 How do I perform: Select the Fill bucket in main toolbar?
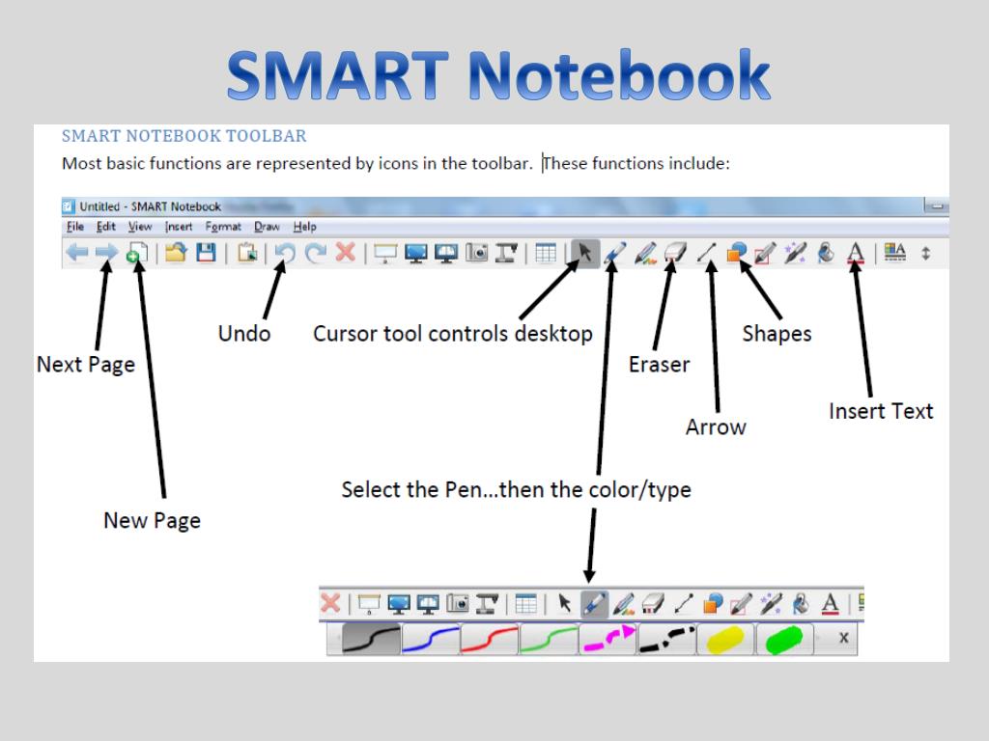(826, 254)
